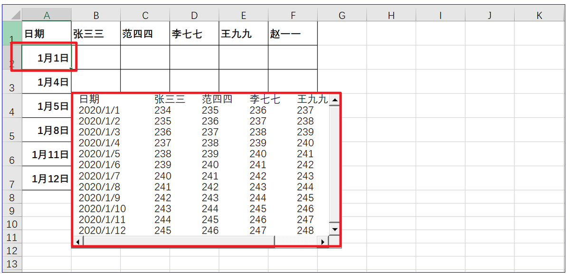
Task: Click cell B1 containing 张三三
Action: coord(96,33)
